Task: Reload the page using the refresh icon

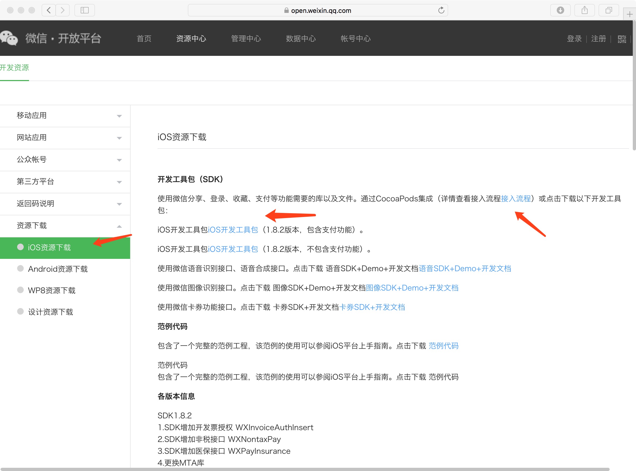Action: (441, 10)
